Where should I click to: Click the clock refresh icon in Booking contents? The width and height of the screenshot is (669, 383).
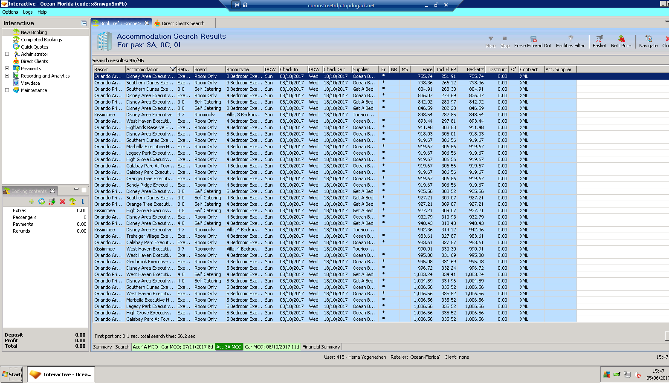pyautogui.click(x=42, y=202)
